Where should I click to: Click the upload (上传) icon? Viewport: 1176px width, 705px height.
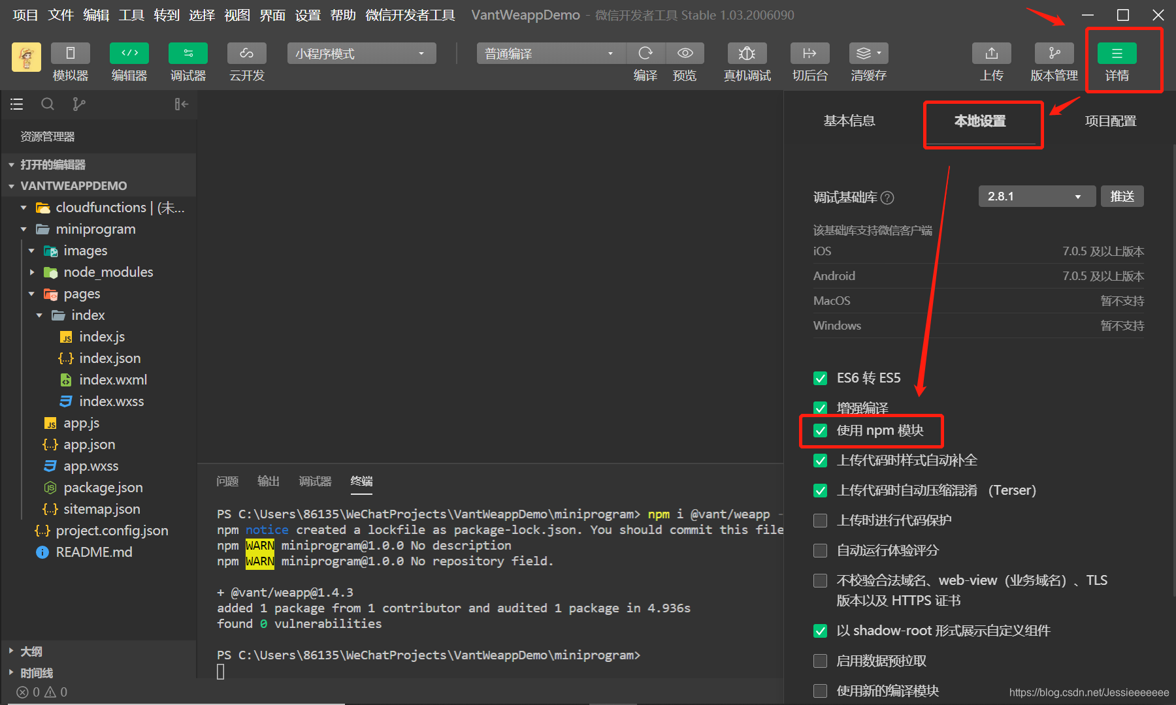pyautogui.click(x=992, y=53)
